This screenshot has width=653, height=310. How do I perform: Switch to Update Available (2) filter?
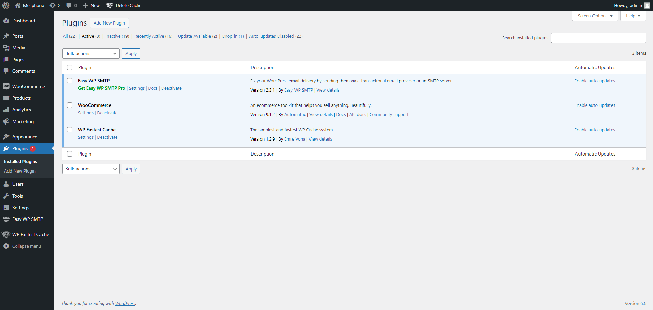click(197, 36)
